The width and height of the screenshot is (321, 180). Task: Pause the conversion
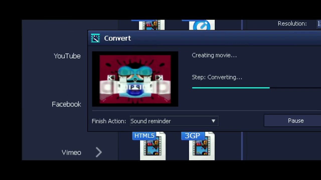pyautogui.click(x=292, y=121)
